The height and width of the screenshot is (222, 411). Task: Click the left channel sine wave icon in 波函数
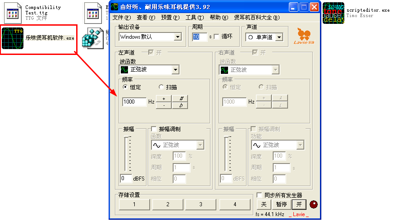(124, 70)
